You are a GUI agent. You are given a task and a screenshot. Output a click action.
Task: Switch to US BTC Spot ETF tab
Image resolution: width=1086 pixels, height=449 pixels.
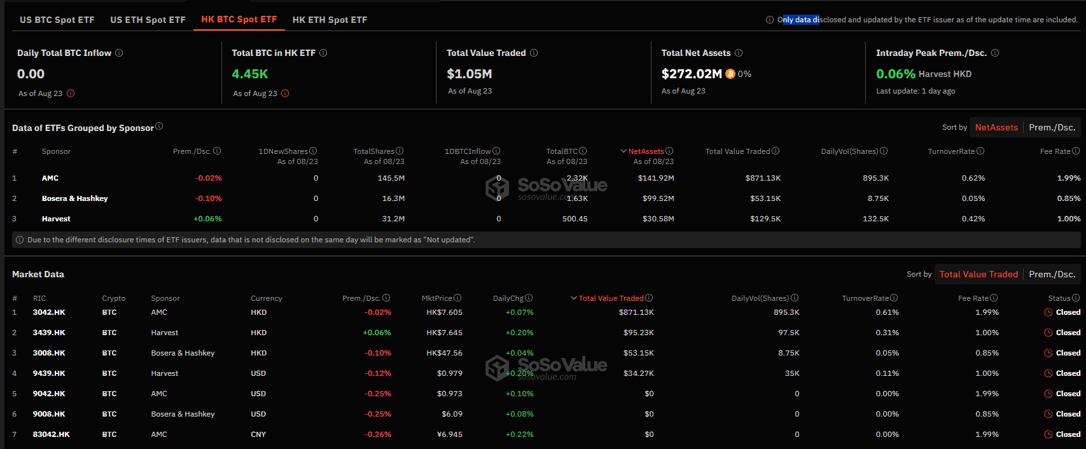[x=57, y=20]
